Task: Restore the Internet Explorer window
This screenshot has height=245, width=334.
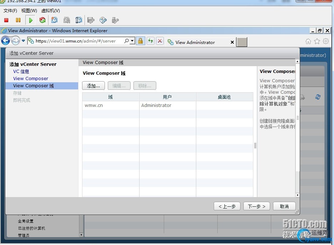Action: click(319, 30)
